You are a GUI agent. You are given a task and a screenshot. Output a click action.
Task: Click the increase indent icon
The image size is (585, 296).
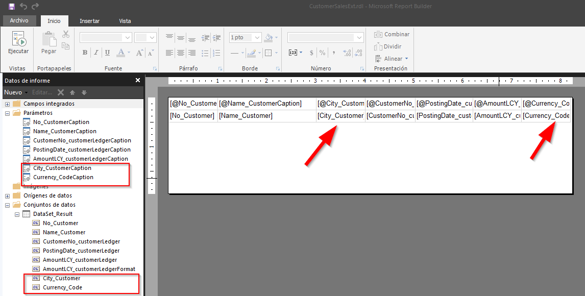[x=217, y=37]
